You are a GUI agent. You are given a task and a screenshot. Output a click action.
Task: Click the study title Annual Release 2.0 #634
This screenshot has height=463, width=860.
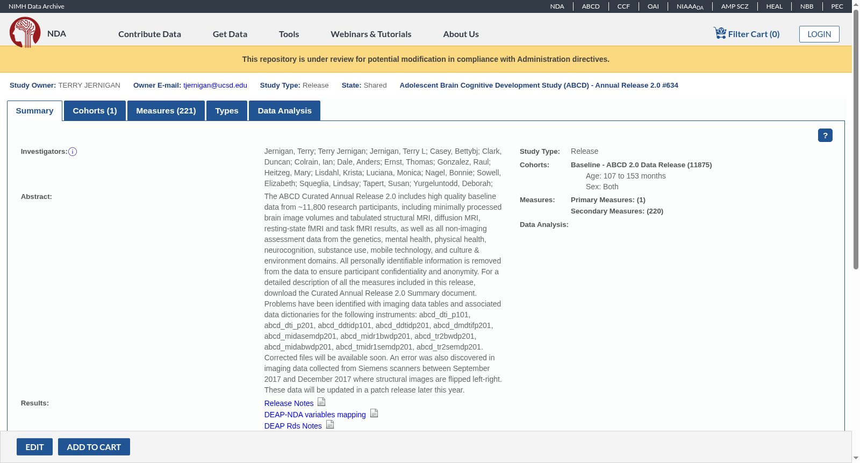pyautogui.click(x=539, y=86)
